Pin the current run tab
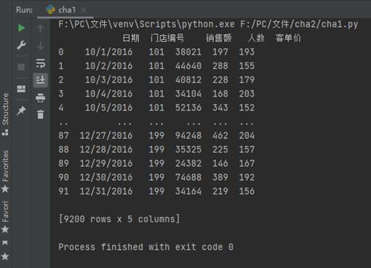 click(x=21, y=111)
